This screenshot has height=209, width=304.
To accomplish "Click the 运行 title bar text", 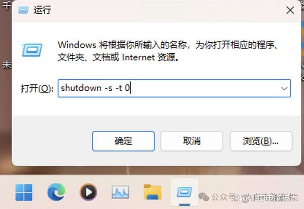I will 42,10.
